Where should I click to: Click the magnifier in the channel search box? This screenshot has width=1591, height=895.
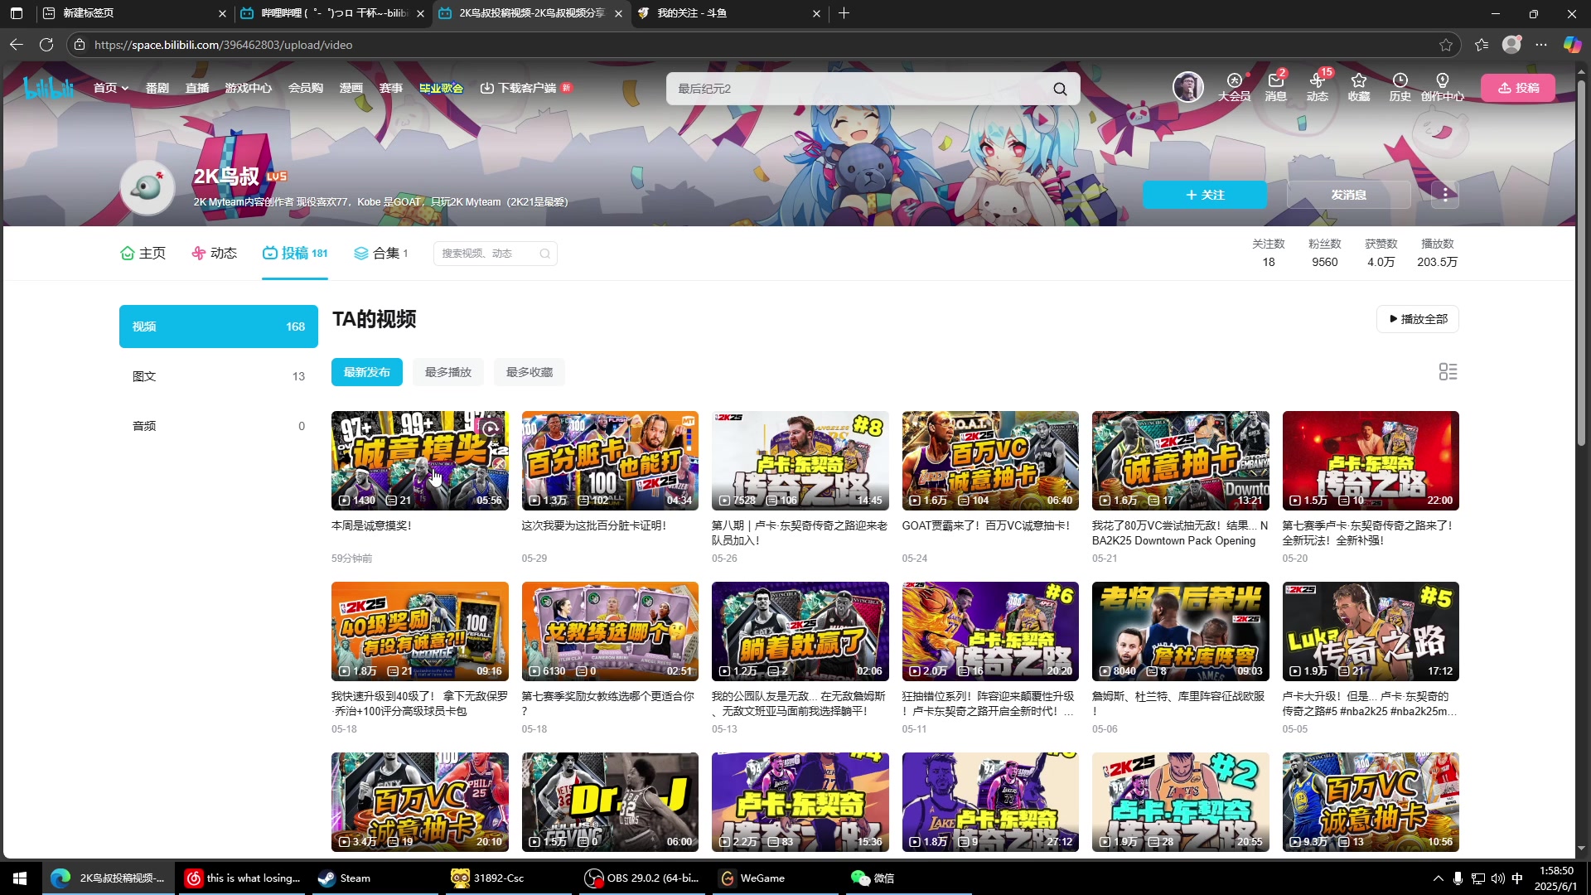(544, 254)
